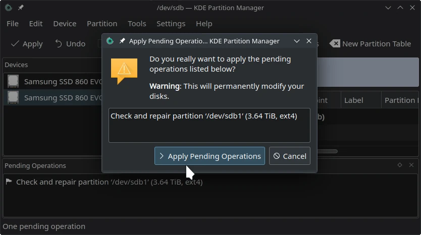Viewport: 421px width, 235px height.
Task: Open the Tools menu
Action: tap(137, 24)
